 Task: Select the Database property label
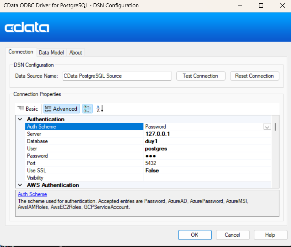[x=37, y=141]
